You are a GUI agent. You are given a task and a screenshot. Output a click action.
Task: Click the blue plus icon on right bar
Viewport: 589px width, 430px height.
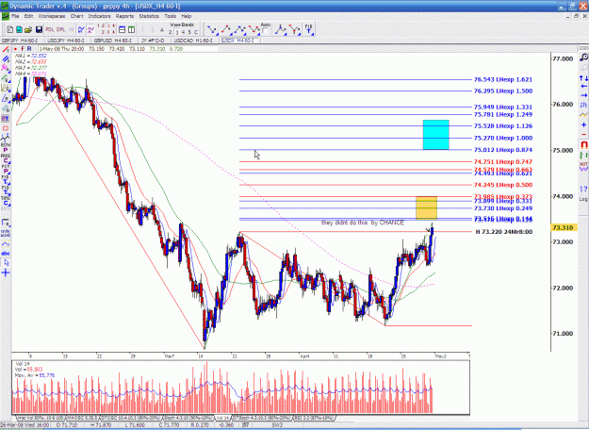point(583,124)
